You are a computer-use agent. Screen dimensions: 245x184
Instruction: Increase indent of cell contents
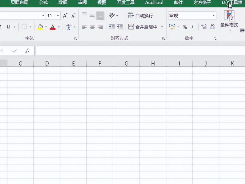click(120, 27)
